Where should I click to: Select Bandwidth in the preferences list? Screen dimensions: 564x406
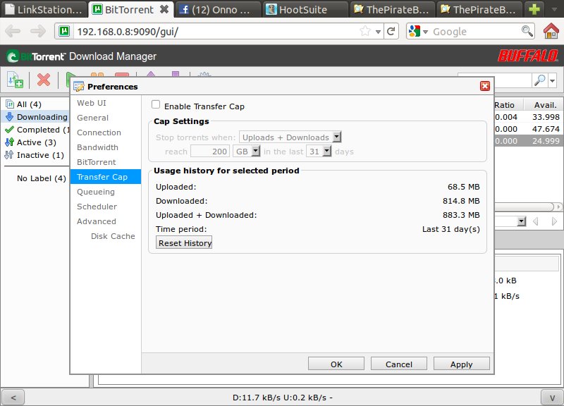coord(97,147)
